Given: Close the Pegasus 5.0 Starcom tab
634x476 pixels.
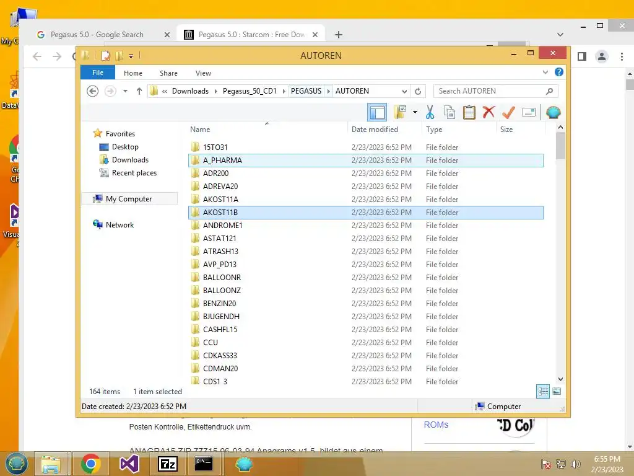Looking at the screenshot, I should pyautogui.click(x=315, y=35).
